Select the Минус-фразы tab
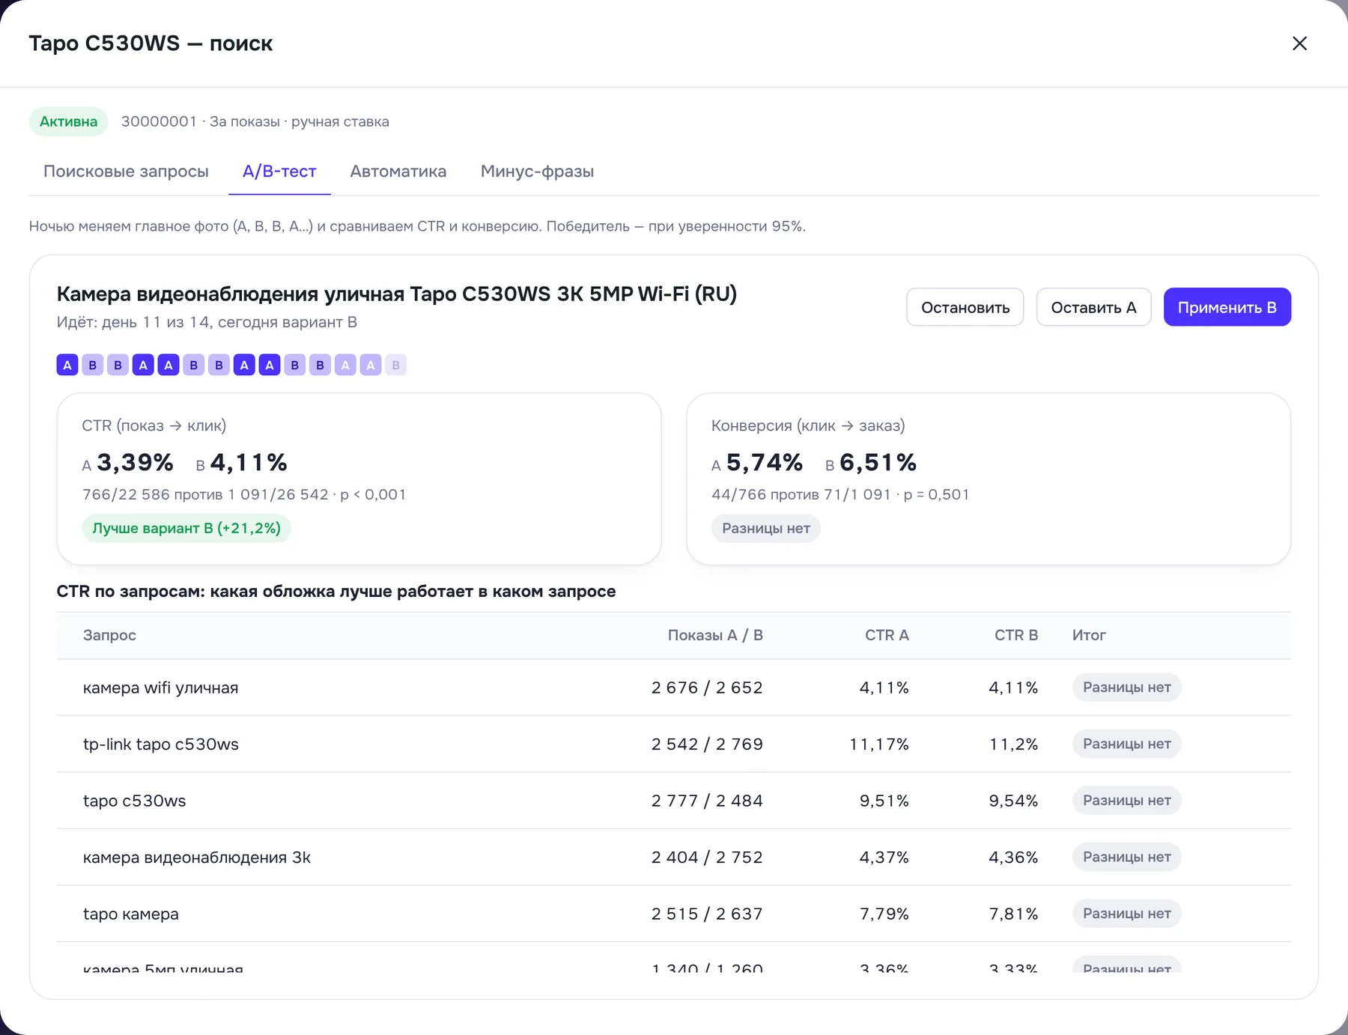 click(x=537, y=172)
